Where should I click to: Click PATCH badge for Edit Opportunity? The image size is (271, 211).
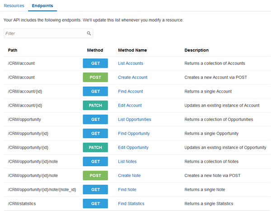[x=95, y=147]
